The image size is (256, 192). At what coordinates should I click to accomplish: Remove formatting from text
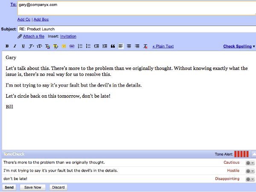click(x=145, y=47)
